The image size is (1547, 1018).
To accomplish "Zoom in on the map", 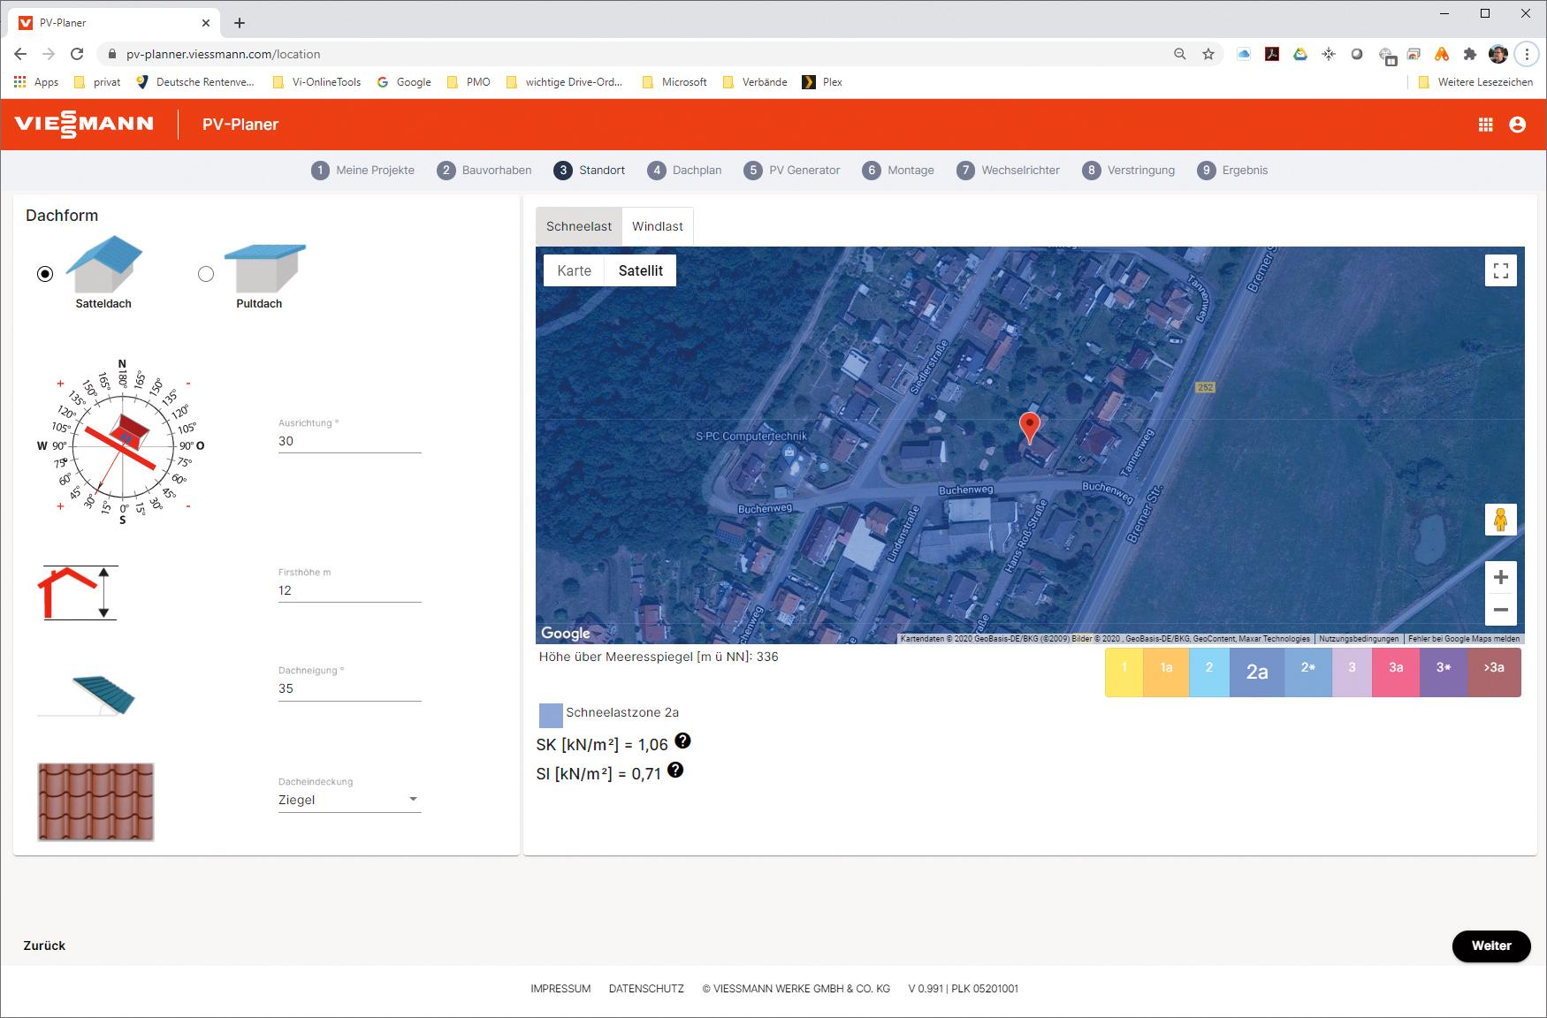I will click(1500, 578).
